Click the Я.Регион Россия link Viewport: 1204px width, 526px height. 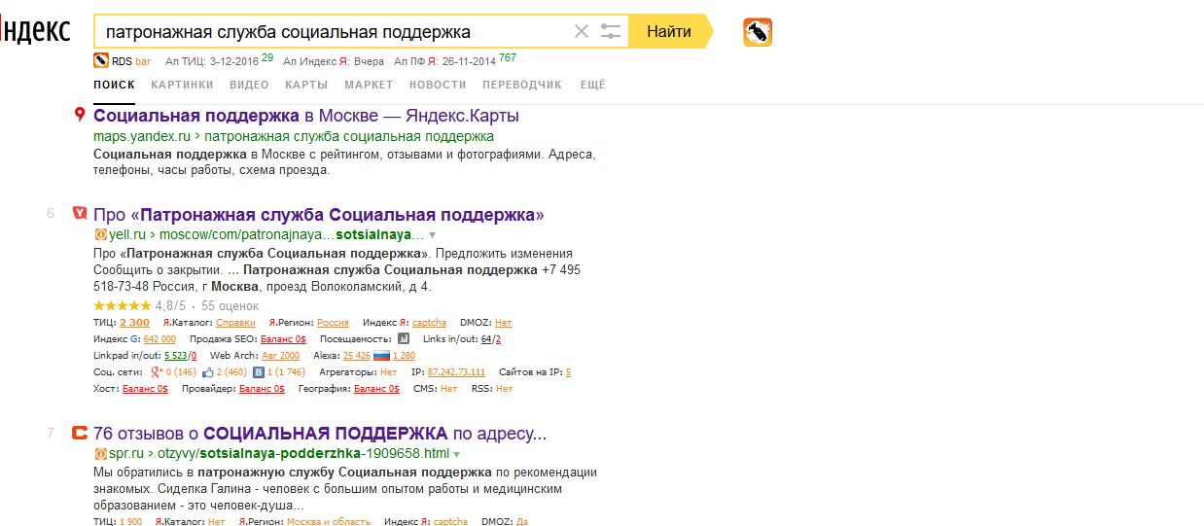[x=333, y=322]
